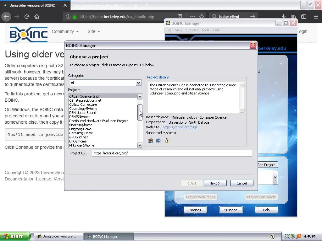The height and width of the screenshot is (241, 322).
Task: Toggle reader view icon in address bar
Action: point(180,17)
